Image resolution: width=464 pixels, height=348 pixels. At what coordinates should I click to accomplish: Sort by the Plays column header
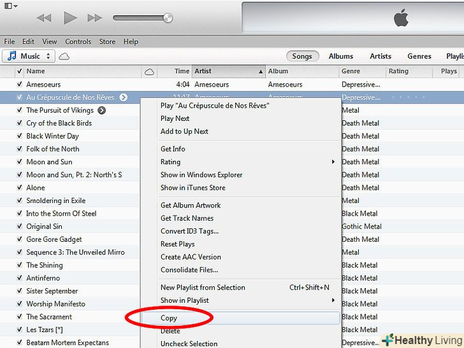pyautogui.click(x=447, y=71)
